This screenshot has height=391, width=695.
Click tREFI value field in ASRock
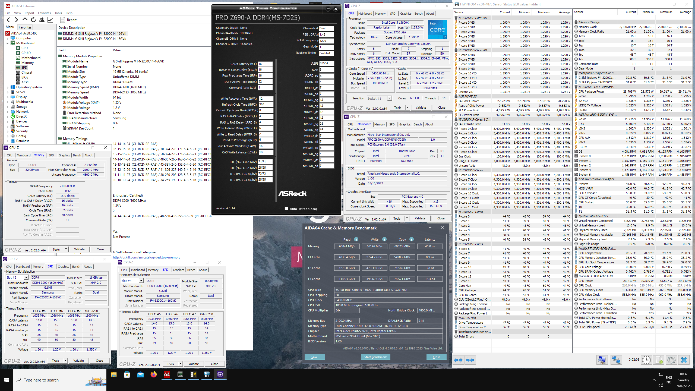326,64
